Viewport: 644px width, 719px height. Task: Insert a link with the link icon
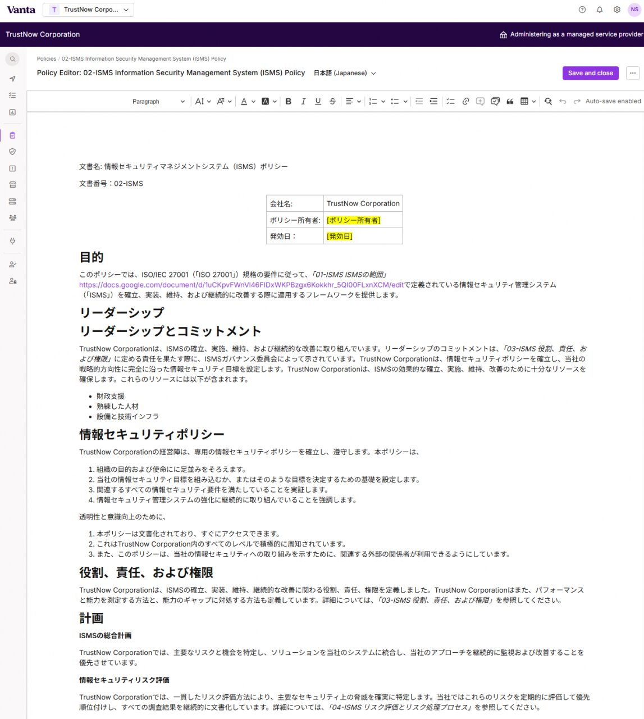[465, 102]
